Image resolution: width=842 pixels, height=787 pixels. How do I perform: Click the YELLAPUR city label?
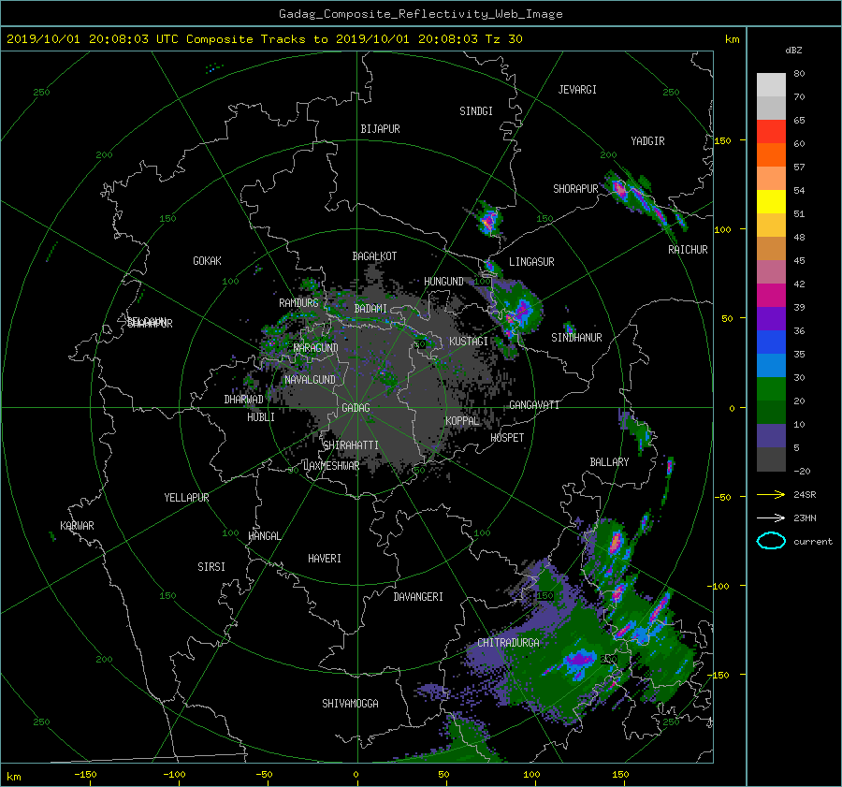pyautogui.click(x=186, y=498)
